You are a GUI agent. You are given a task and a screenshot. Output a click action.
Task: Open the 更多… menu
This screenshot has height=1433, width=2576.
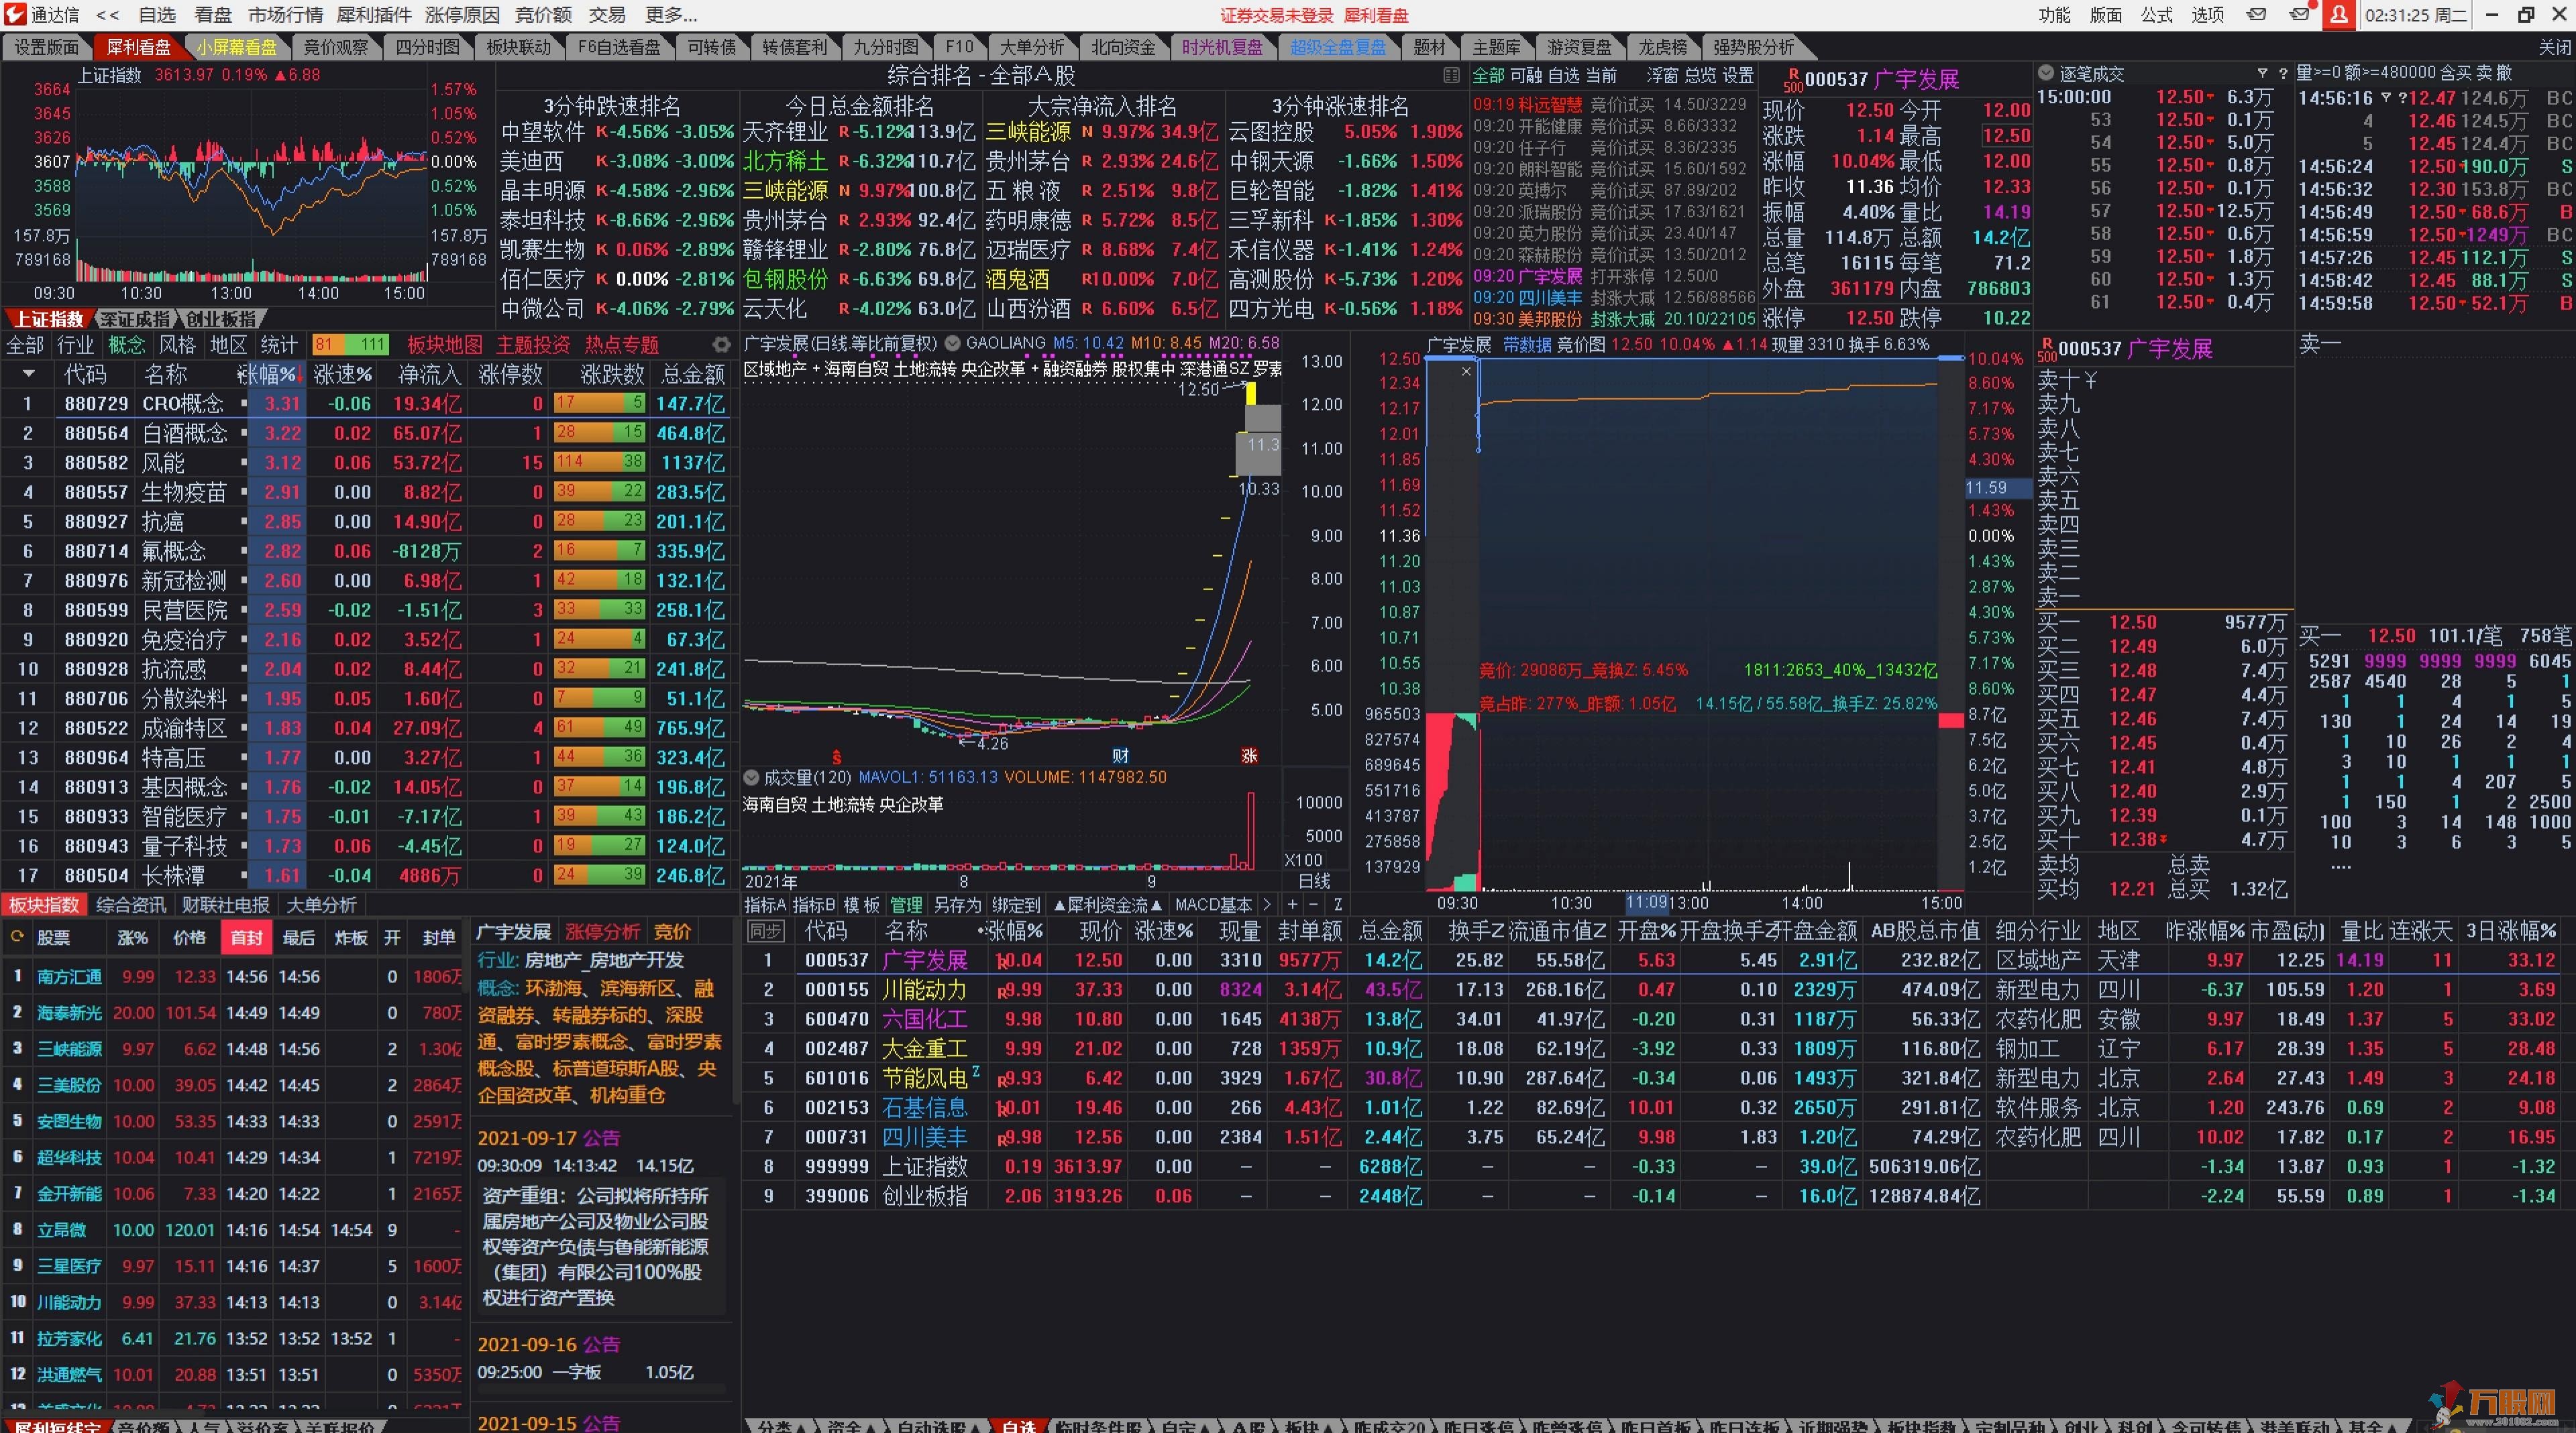click(x=671, y=15)
